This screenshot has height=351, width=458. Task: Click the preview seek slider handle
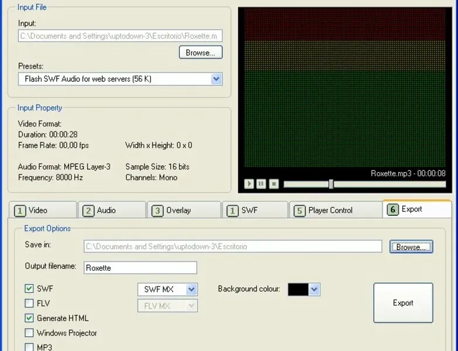(x=331, y=184)
